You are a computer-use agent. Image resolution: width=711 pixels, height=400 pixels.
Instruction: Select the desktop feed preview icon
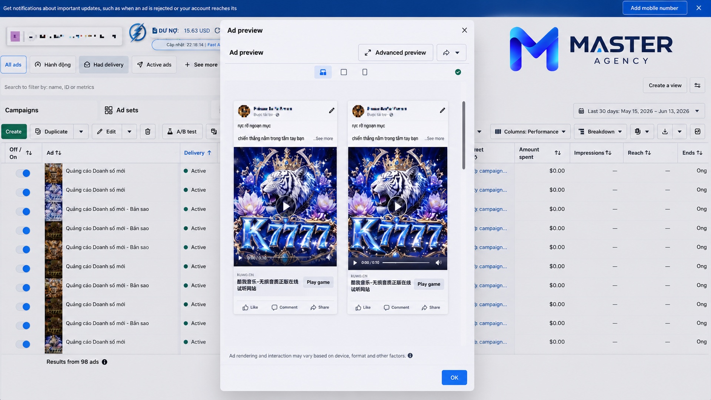tap(323, 72)
